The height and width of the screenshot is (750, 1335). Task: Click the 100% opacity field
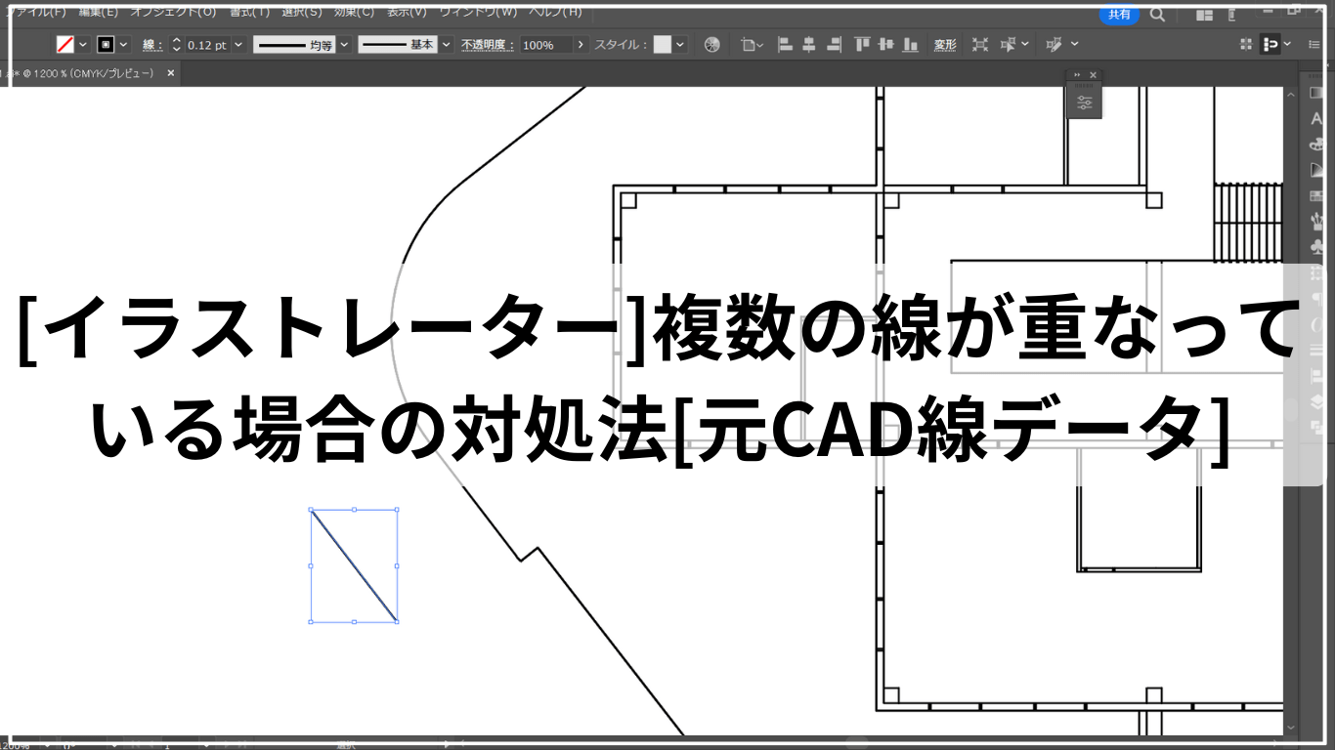click(545, 45)
